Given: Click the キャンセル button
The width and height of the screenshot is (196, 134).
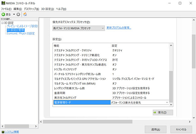Looking at the screenshot, I should pyautogui.click(x=181, y=129).
